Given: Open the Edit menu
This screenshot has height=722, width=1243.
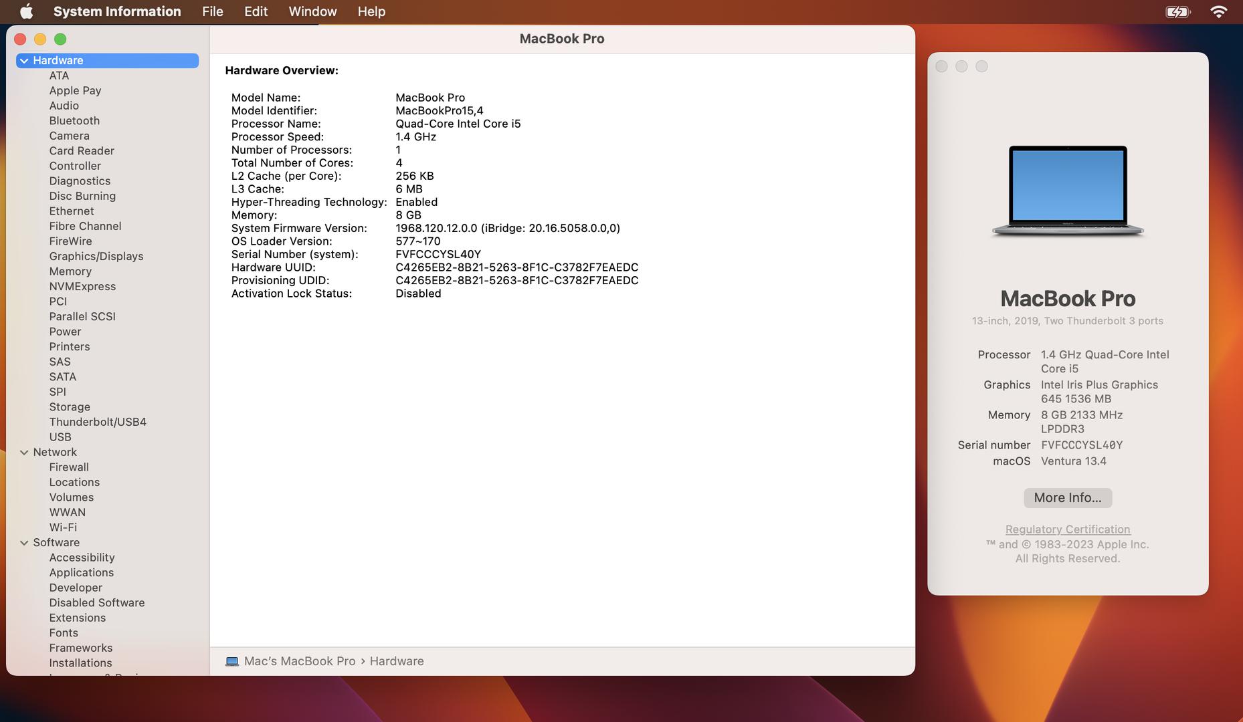Looking at the screenshot, I should (256, 11).
